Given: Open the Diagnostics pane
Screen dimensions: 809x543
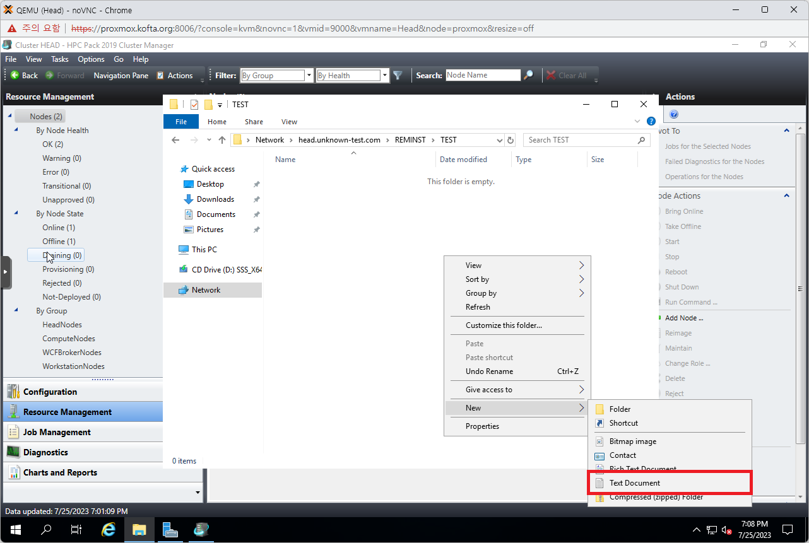Looking at the screenshot, I should tap(45, 452).
